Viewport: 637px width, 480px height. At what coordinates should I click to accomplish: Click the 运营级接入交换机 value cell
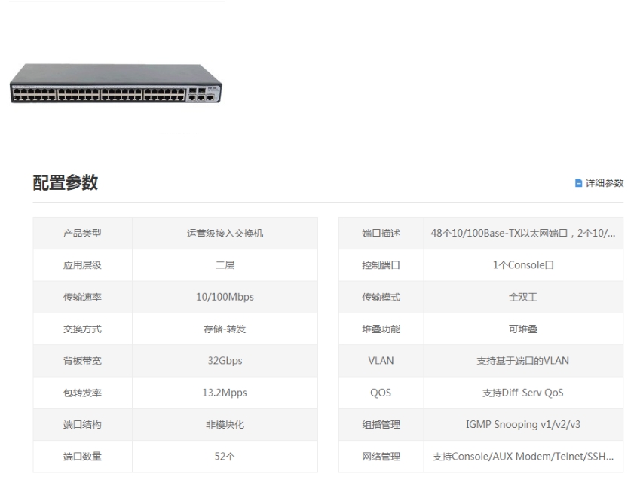tap(225, 233)
